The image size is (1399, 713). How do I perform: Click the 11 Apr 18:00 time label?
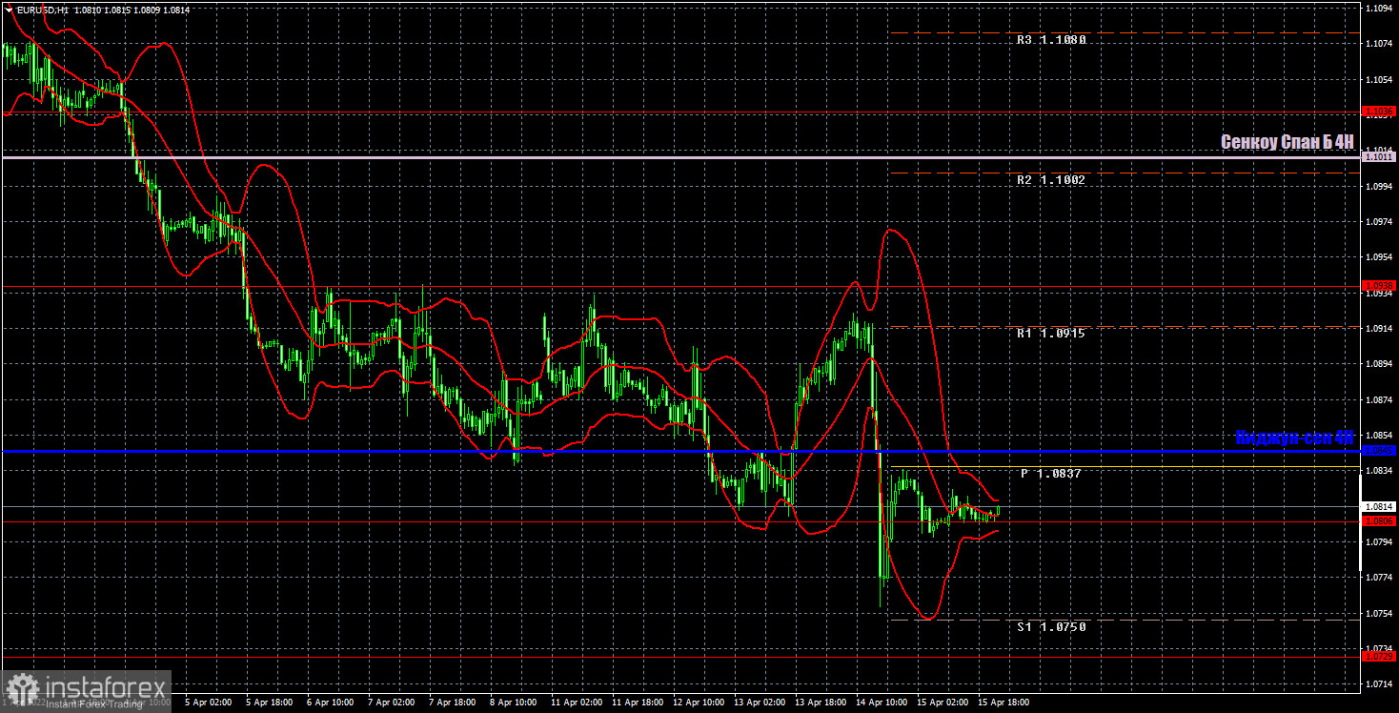(638, 702)
